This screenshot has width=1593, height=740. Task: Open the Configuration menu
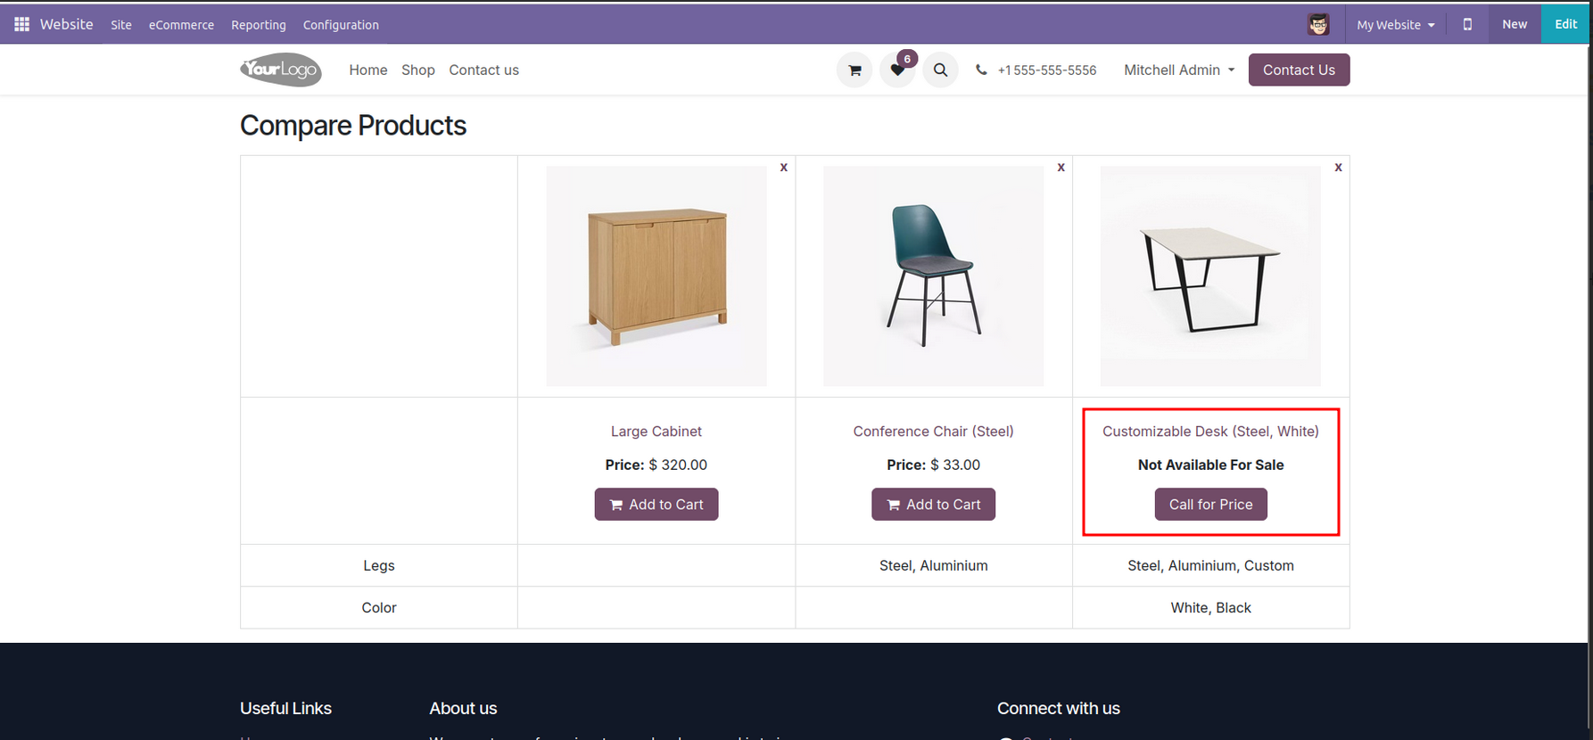point(341,25)
